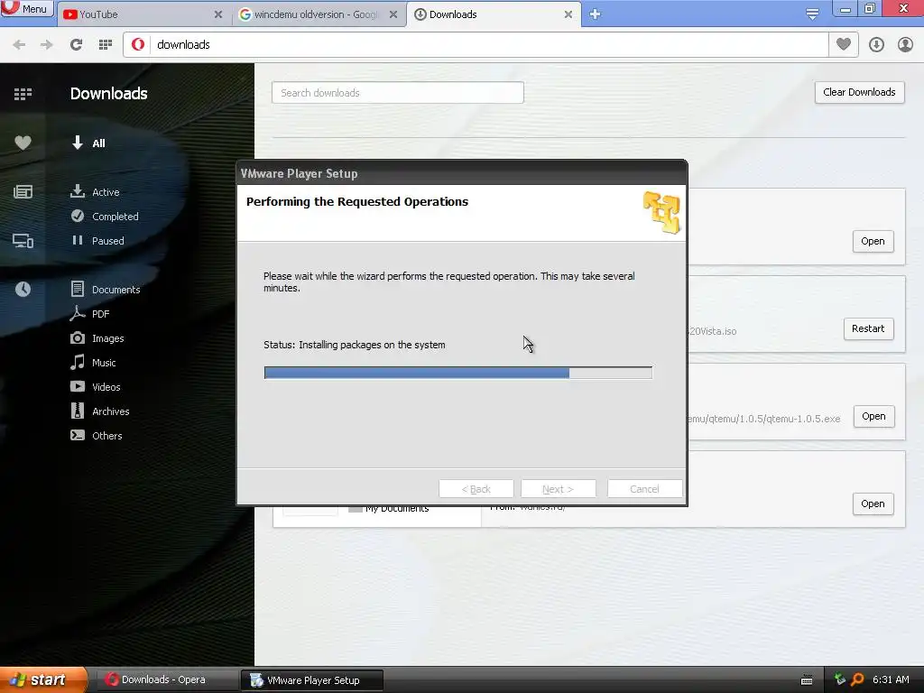This screenshot has height=693, width=924.
Task: Select the Downloads tab
Action: pos(494,14)
